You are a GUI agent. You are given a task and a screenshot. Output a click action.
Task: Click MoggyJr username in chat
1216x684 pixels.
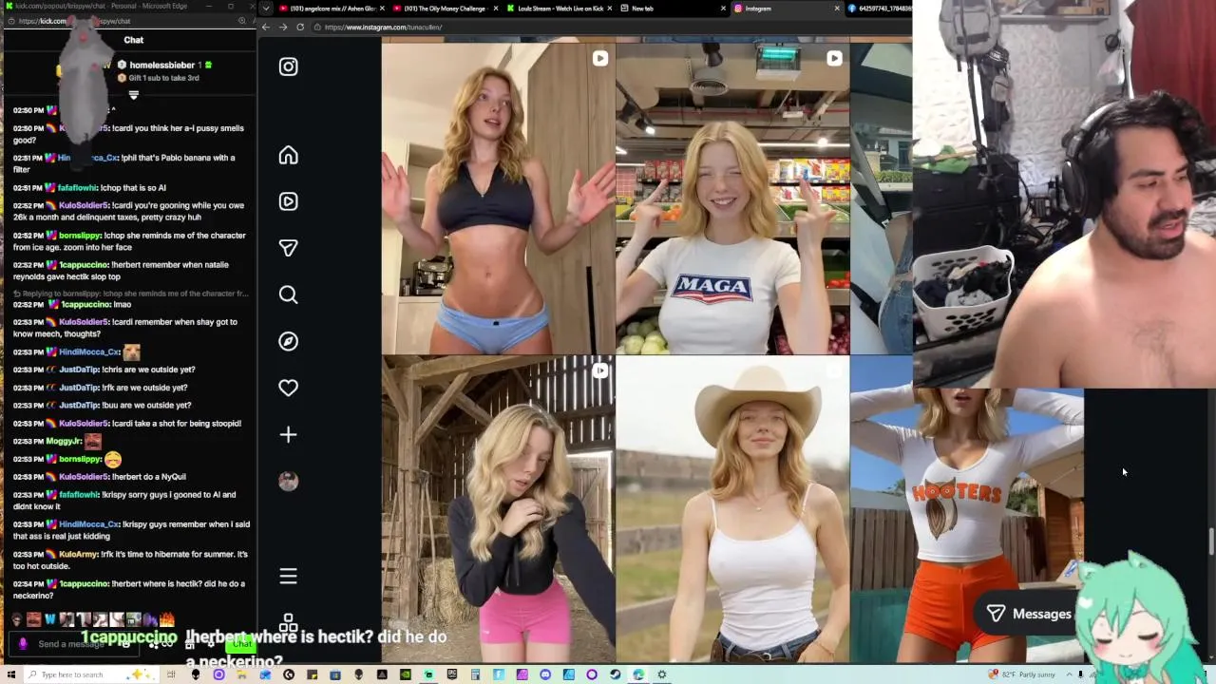pyautogui.click(x=64, y=442)
